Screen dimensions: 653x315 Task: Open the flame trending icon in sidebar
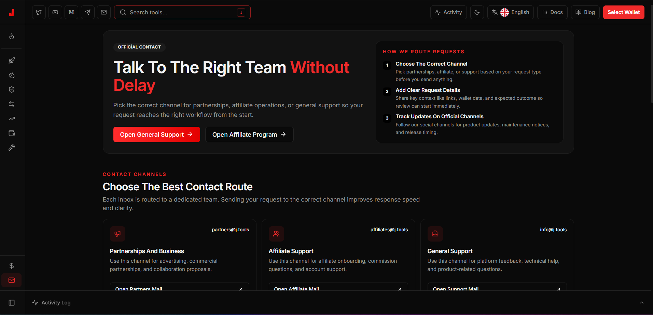[x=12, y=36]
